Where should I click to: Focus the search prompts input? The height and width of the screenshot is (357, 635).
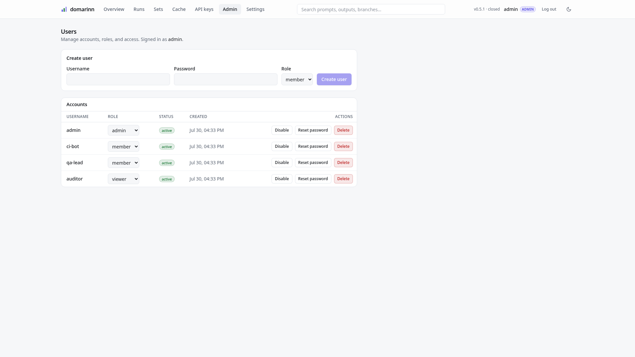tap(371, 9)
